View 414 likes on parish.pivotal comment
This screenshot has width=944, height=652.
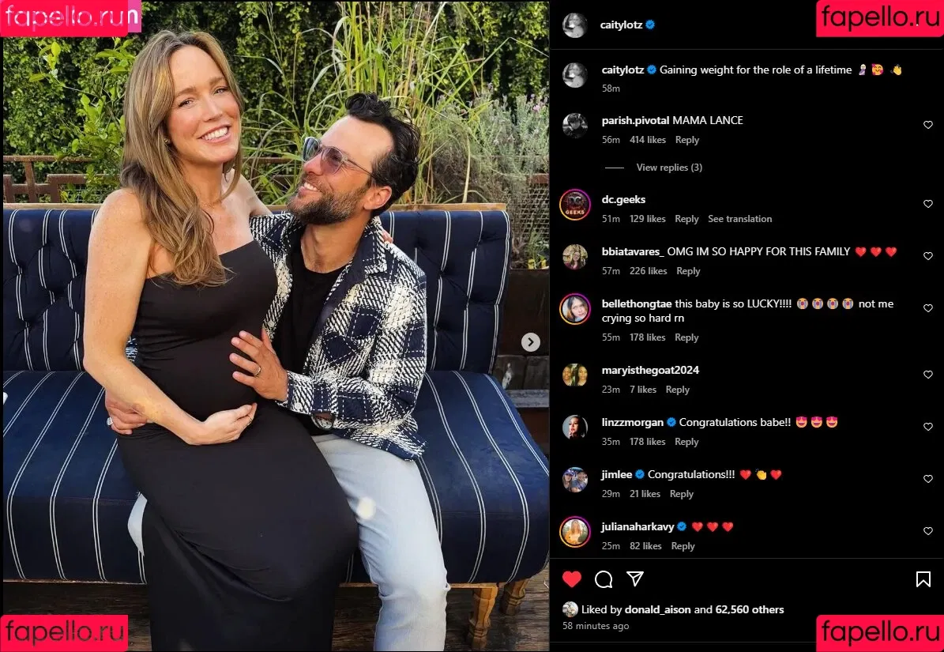(x=647, y=140)
